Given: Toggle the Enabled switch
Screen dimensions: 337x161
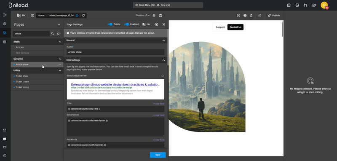Looking at the screenshot, I should [x=127, y=24].
